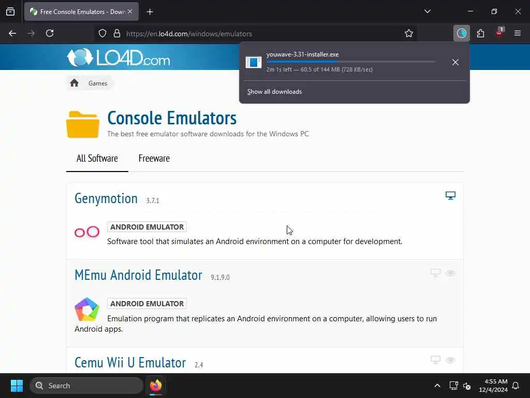
Task: Open the Genymotion software page
Action: tap(106, 198)
